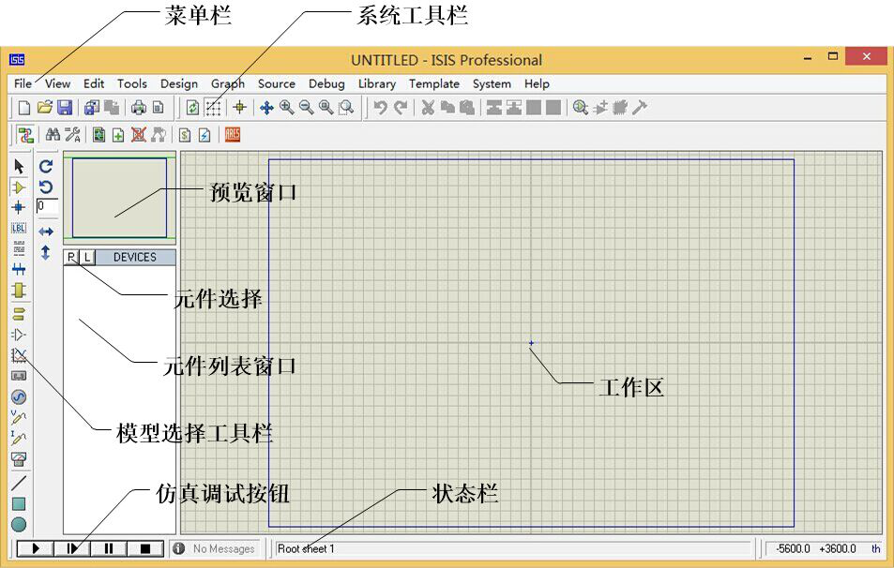This screenshot has height=568, width=894.
Task: Zoom in on the schematic
Action: tap(287, 107)
